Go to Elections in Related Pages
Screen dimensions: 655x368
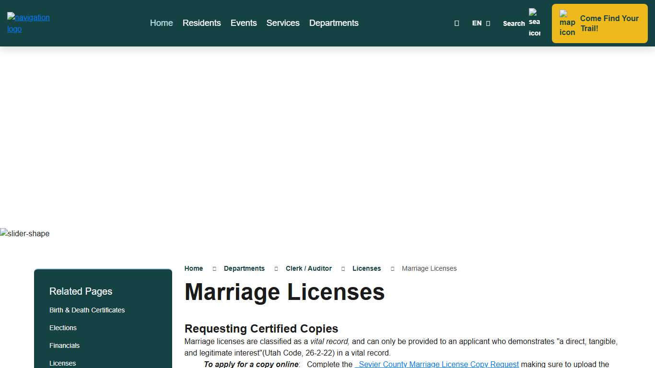click(x=63, y=328)
